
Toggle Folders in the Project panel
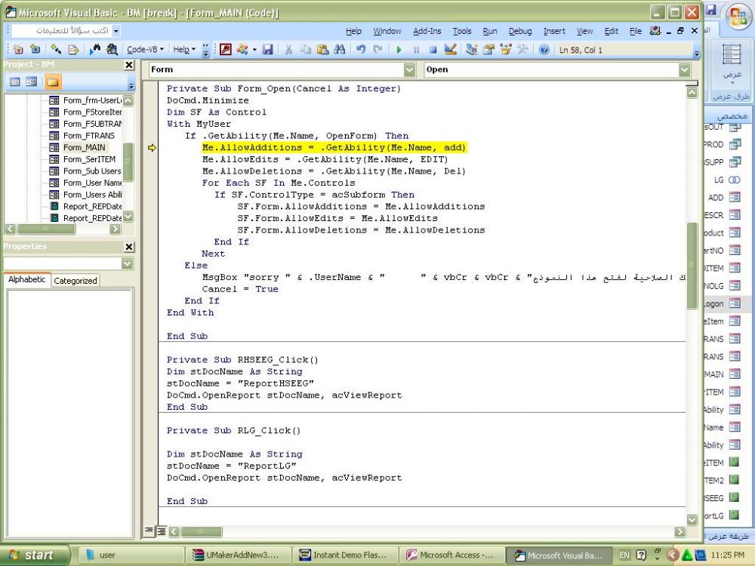[52, 82]
